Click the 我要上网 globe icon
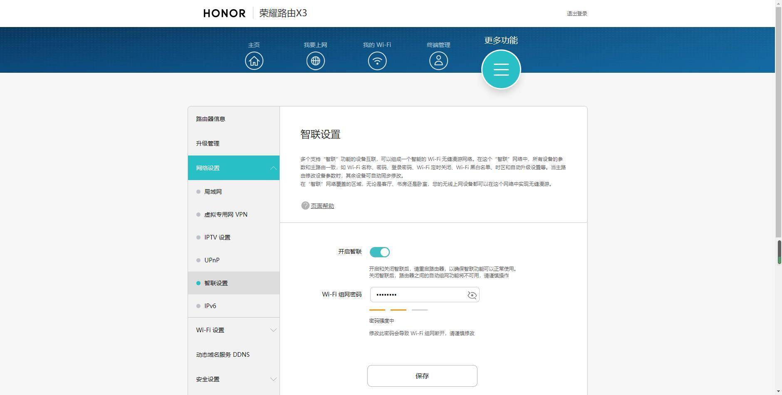Screen dimensions: 782x395 point(315,60)
